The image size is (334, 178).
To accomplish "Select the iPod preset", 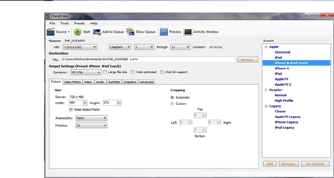I will [278, 58].
